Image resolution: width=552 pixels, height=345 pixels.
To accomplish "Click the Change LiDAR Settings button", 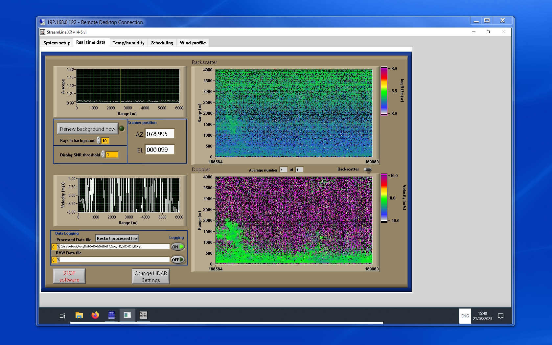I will [x=150, y=276].
